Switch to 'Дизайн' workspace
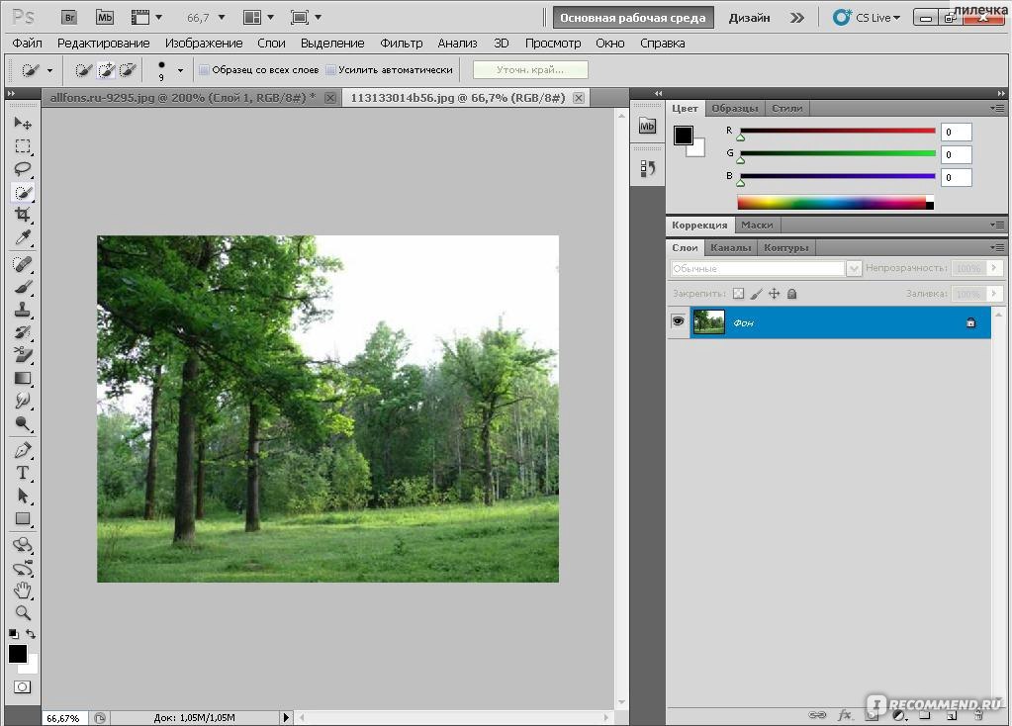Viewport: 1012px width, 726px height. tap(750, 18)
